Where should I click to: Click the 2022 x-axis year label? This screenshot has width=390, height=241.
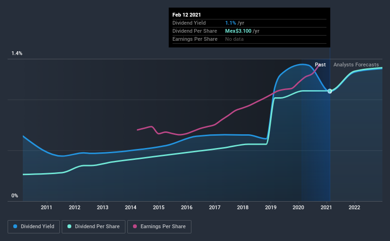[x=354, y=207]
